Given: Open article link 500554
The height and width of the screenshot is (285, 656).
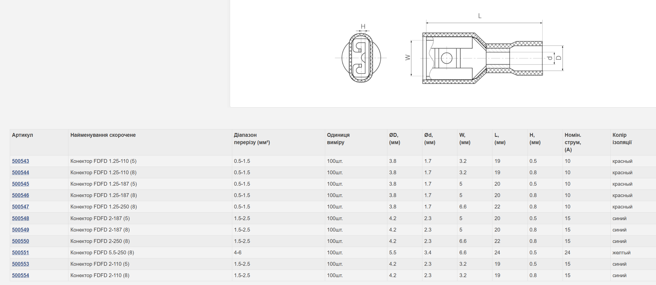Looking at the screenshot, I should click(x=20, y=275).
